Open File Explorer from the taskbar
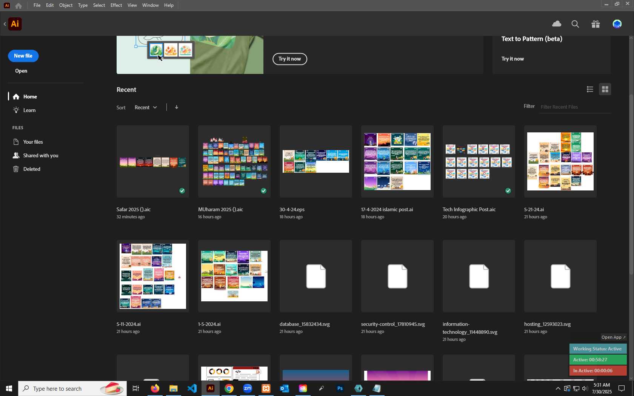 tap(173, 388)
